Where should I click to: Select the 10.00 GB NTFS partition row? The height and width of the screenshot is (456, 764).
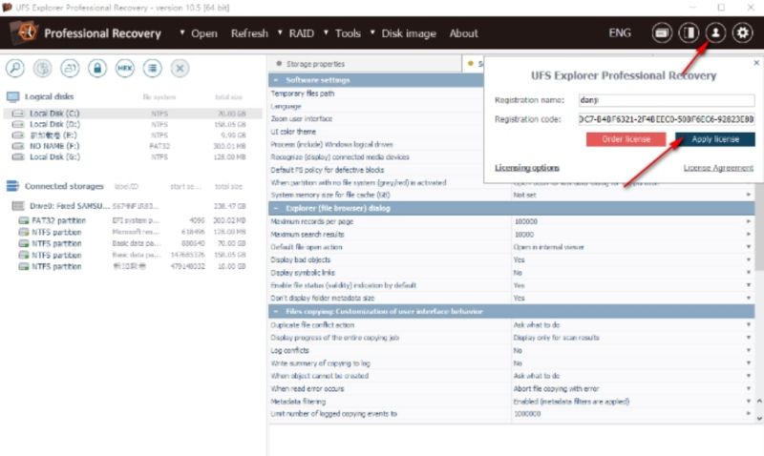(132, 267)
